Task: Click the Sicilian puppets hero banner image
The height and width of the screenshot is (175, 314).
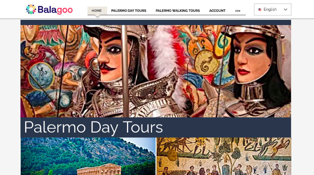Action: point(156,71)
